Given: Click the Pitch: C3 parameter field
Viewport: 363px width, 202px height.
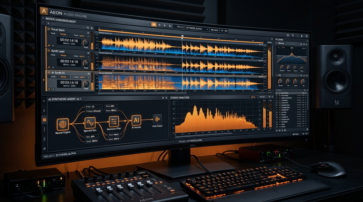Looking at the screenshot, I should (93, 107).
